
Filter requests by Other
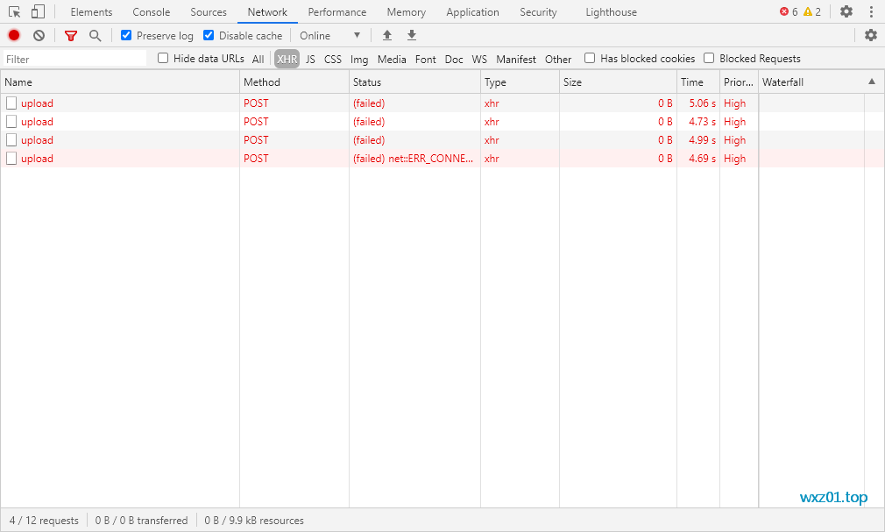[558, 59]
